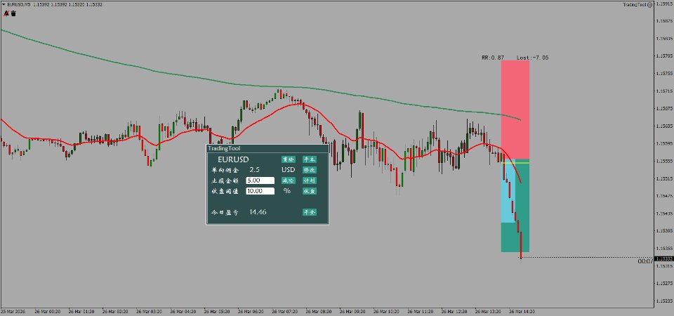The height and width of the screenshot is (316, 674).
Task: Click the muted alert bell icon
Action: pyautogui.click(x=6, y=14)
